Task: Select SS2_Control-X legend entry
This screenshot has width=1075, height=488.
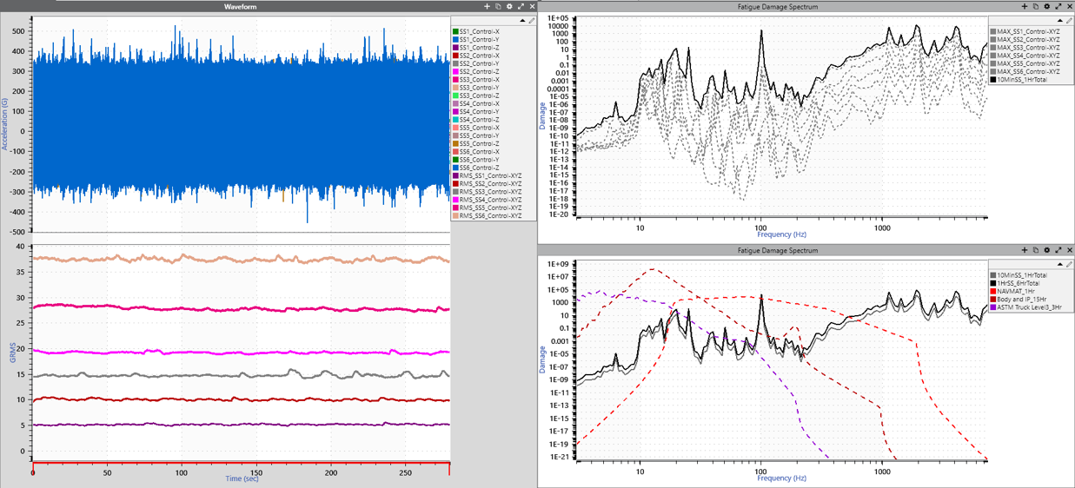Action: (x=475, y=56)
